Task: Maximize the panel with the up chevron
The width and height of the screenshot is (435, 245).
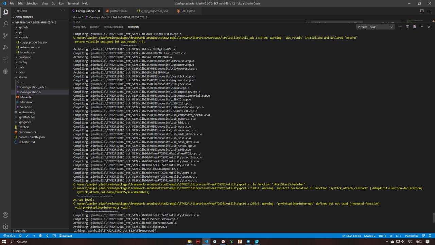Action: click(422, 27)
